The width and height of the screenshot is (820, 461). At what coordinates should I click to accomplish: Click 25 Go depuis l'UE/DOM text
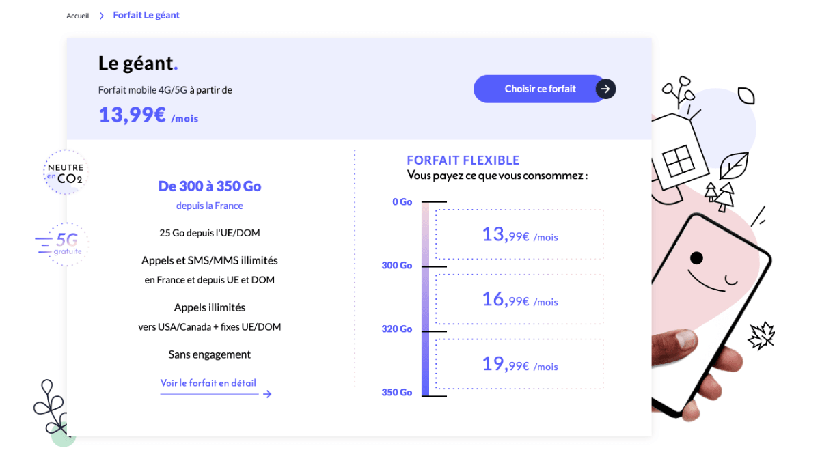click(x=210, y=233)
